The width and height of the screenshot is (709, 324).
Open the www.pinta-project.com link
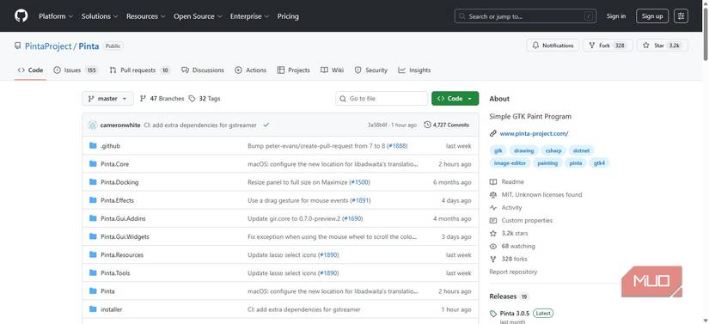coord(534,133)
